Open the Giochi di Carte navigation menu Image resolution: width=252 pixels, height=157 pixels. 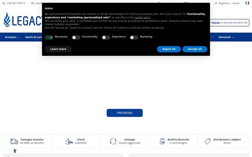(x=34, y=37)
